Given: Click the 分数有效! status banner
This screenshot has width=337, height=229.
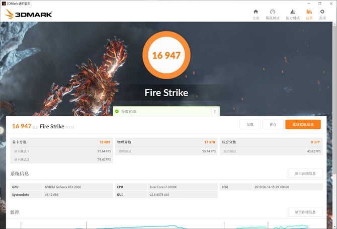Looking at the screenshot, I should [x=166, y=111].
